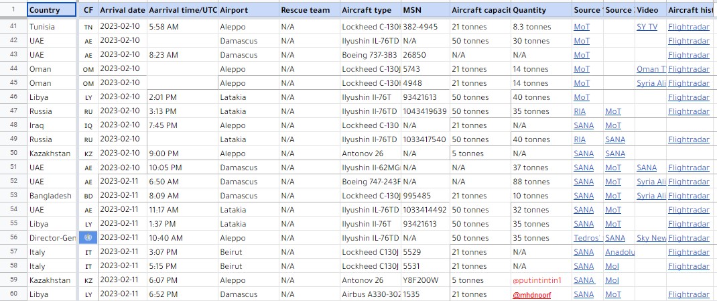Viewport: 717px width, 301px height.
Task: Open the @putintintin1 link in row 59
Action: pos(537,280)
